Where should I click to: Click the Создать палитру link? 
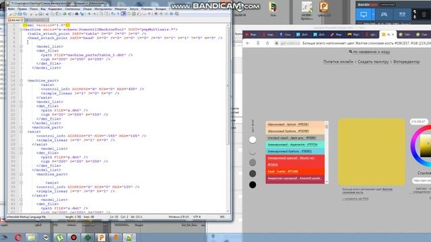tap(373, 62)
